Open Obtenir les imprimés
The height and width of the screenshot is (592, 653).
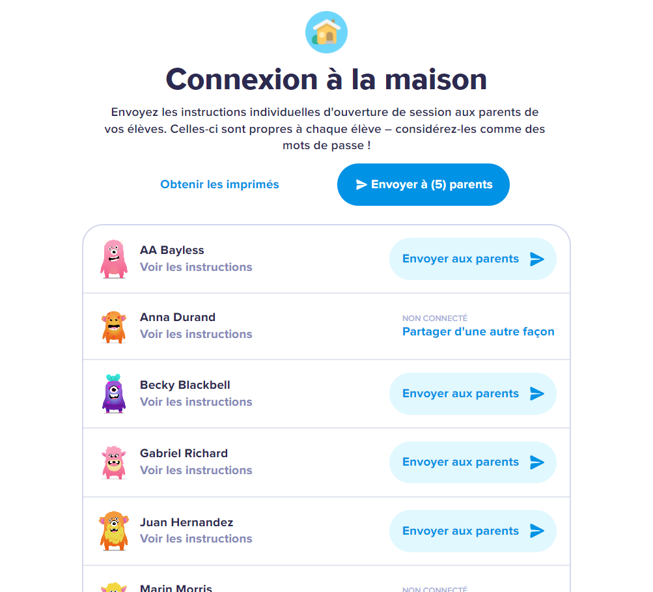click(219, 184)
